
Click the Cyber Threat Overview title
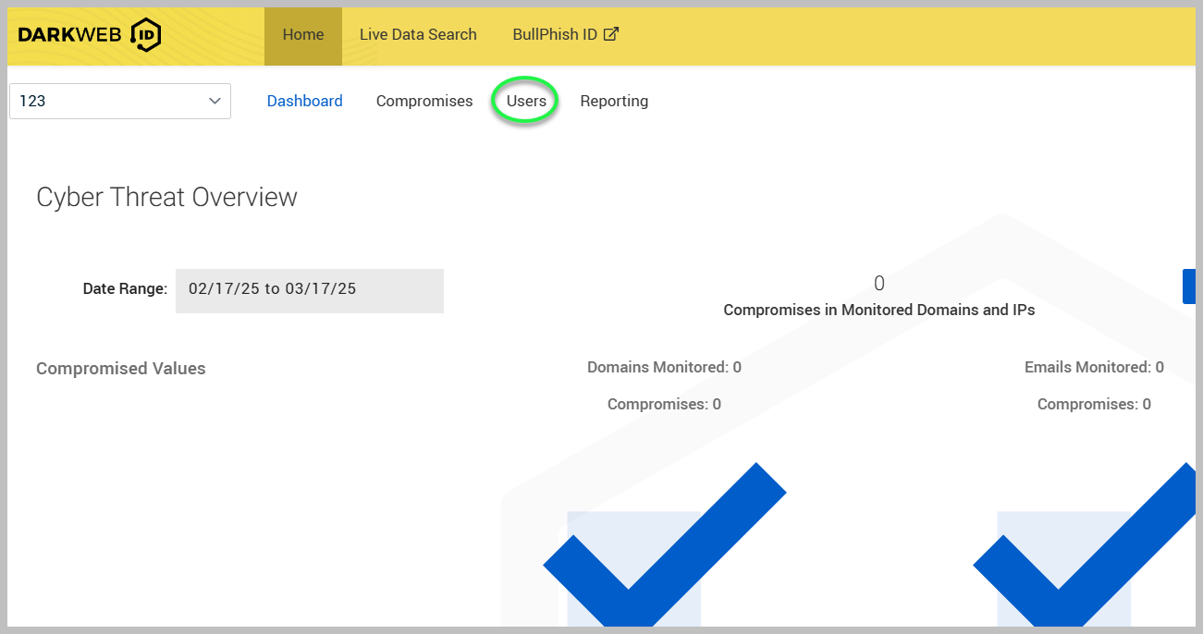coord(166,197)
